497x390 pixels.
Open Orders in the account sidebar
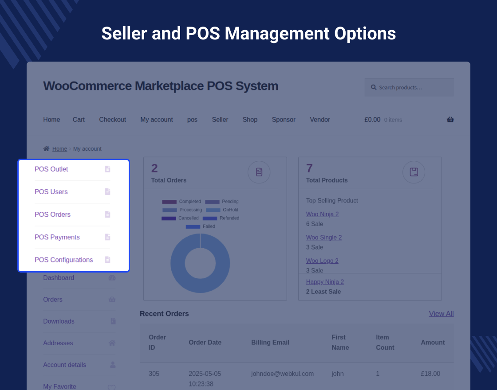point(53,300)
